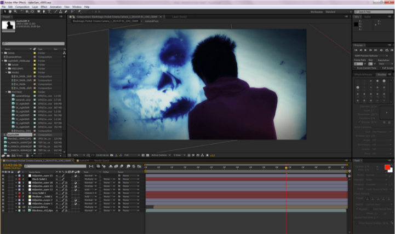
Task: Toggle adjustment layer switch on layer 3
Action: pos(75,183)
